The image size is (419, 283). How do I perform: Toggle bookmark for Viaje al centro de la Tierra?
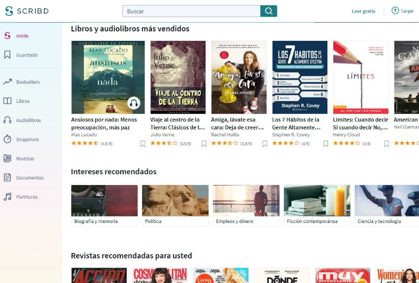[x=204, y=144]
